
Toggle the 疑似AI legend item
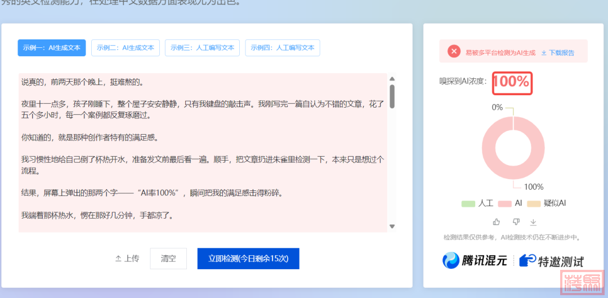point(547,203)
